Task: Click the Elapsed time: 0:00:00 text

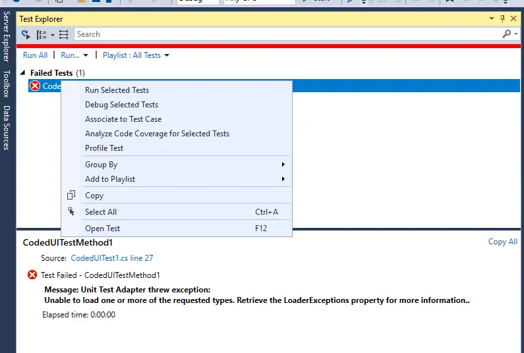Action: click(78, 315)
